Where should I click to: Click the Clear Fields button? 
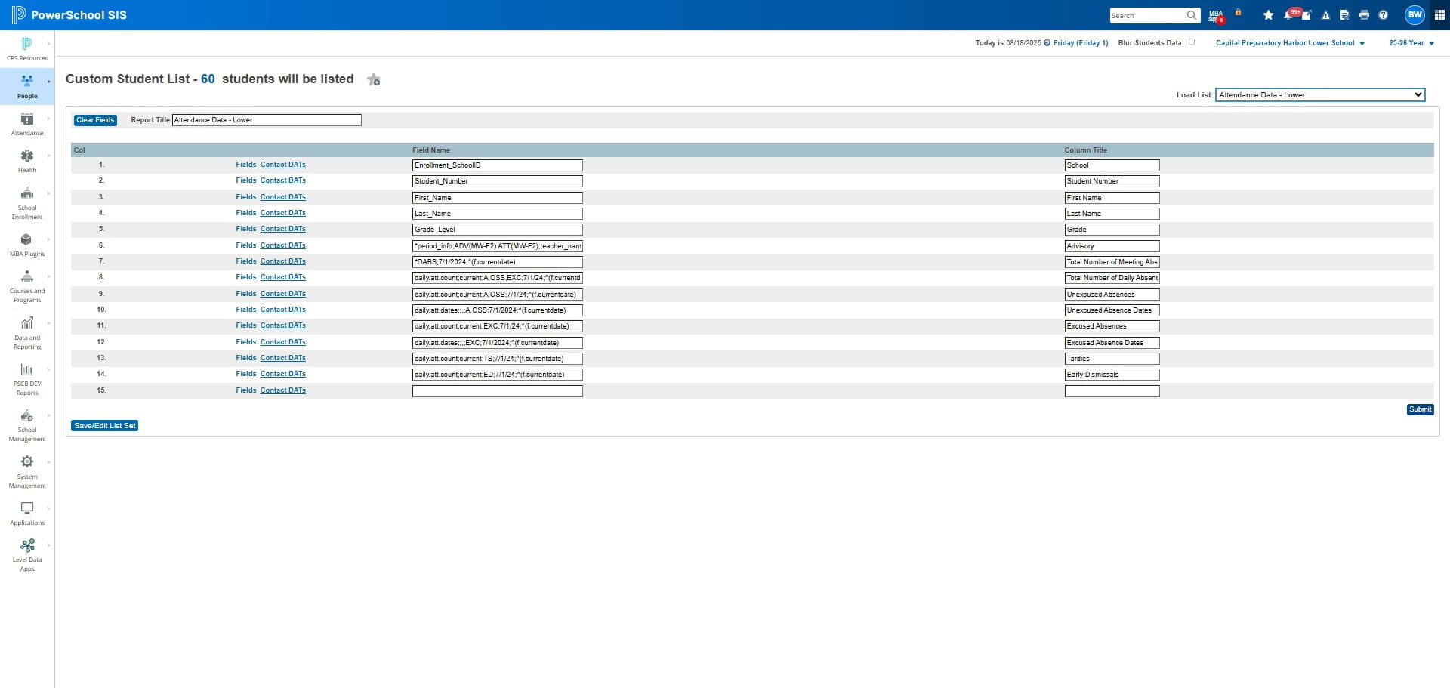click(95, 120)
